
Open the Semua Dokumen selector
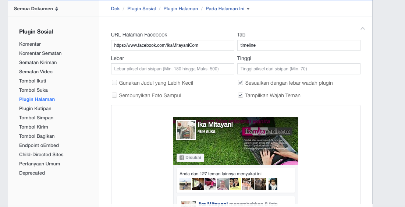[x=36, y=9]
